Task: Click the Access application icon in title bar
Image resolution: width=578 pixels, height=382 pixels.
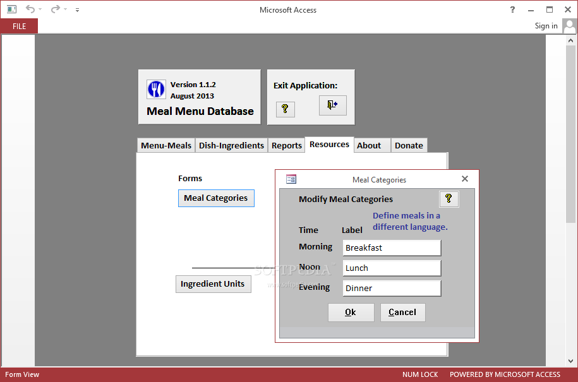Action: (12, 9)
